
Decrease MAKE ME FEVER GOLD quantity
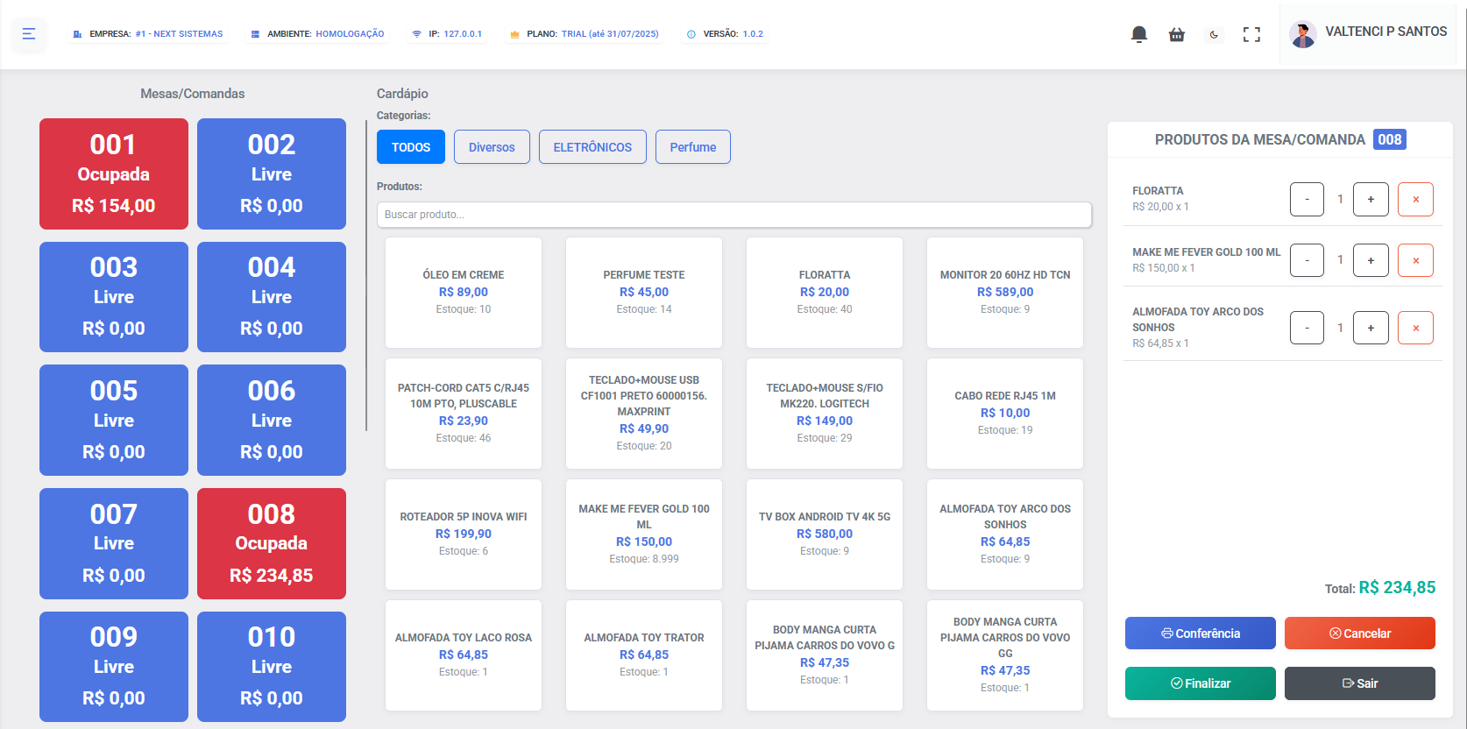click(1307, 260)
